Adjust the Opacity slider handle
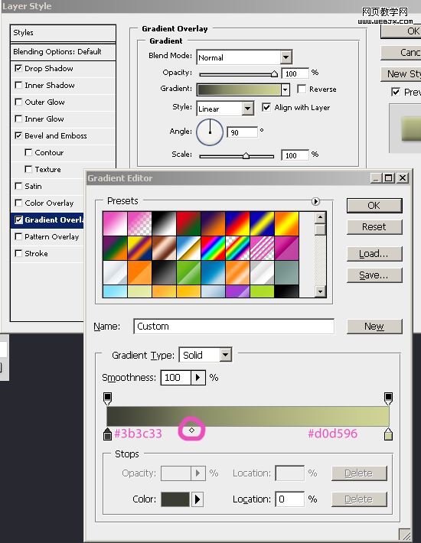The height and width of the screenshot is (543, 421). (274, 73)
